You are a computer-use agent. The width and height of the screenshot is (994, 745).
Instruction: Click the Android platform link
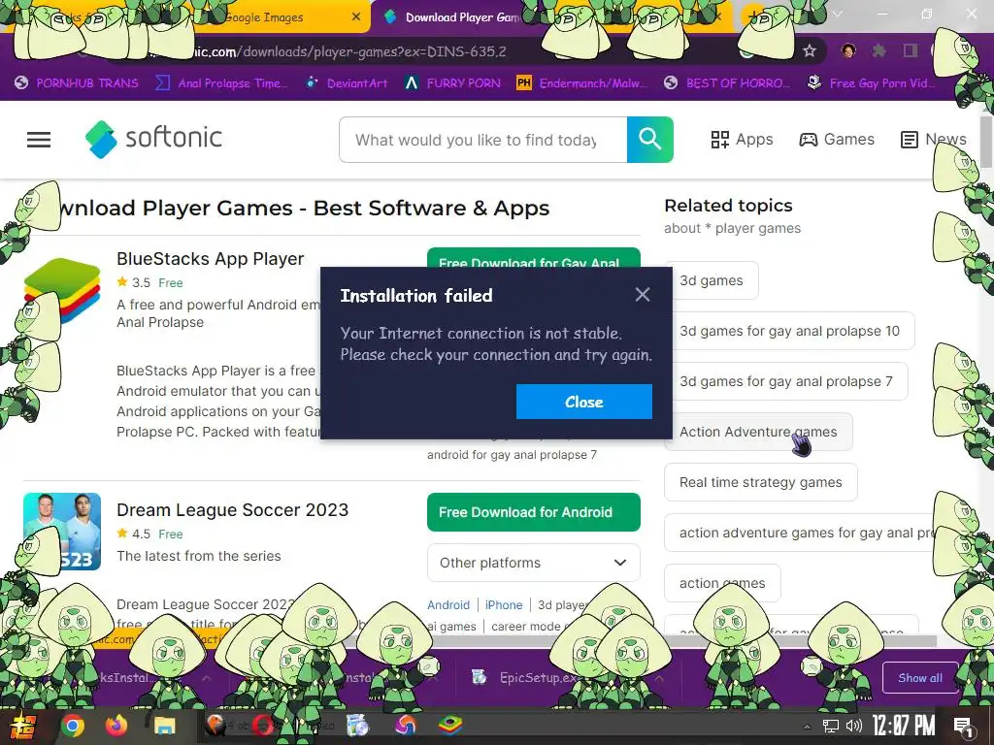pos(448,605)
